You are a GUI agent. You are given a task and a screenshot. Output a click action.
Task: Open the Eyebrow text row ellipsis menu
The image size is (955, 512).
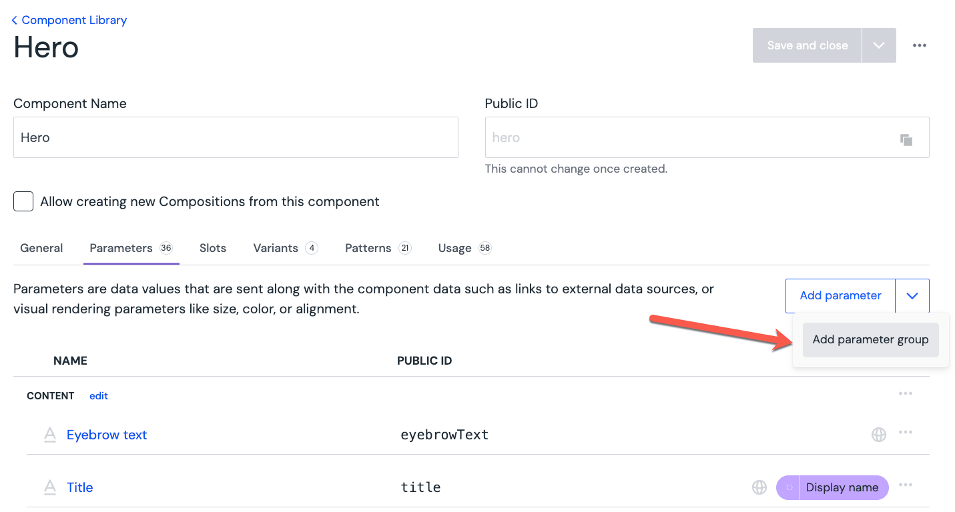[905, 433]
